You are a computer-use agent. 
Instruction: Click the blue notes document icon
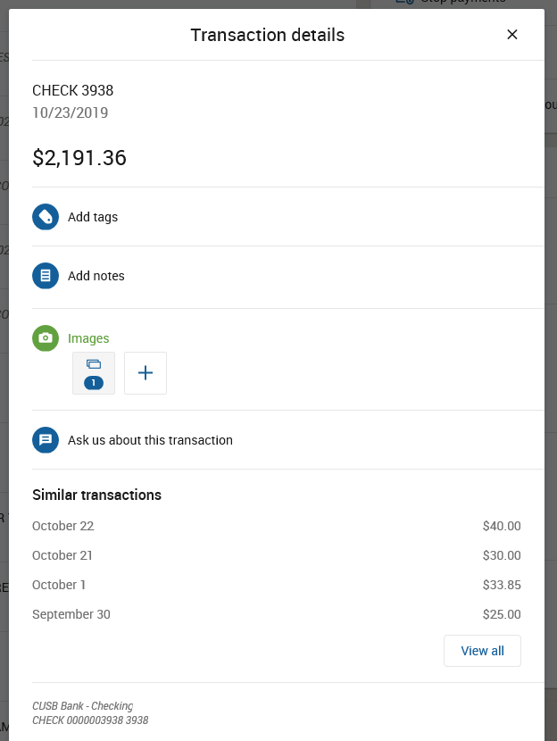click(46, 276)
